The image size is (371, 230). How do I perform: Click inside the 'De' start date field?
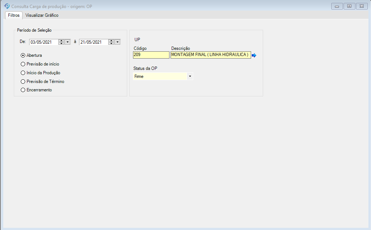[x=43, y=42]
